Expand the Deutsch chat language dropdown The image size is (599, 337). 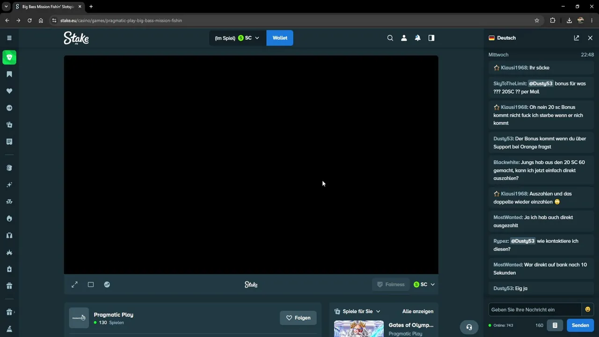(x=502, y=38)
